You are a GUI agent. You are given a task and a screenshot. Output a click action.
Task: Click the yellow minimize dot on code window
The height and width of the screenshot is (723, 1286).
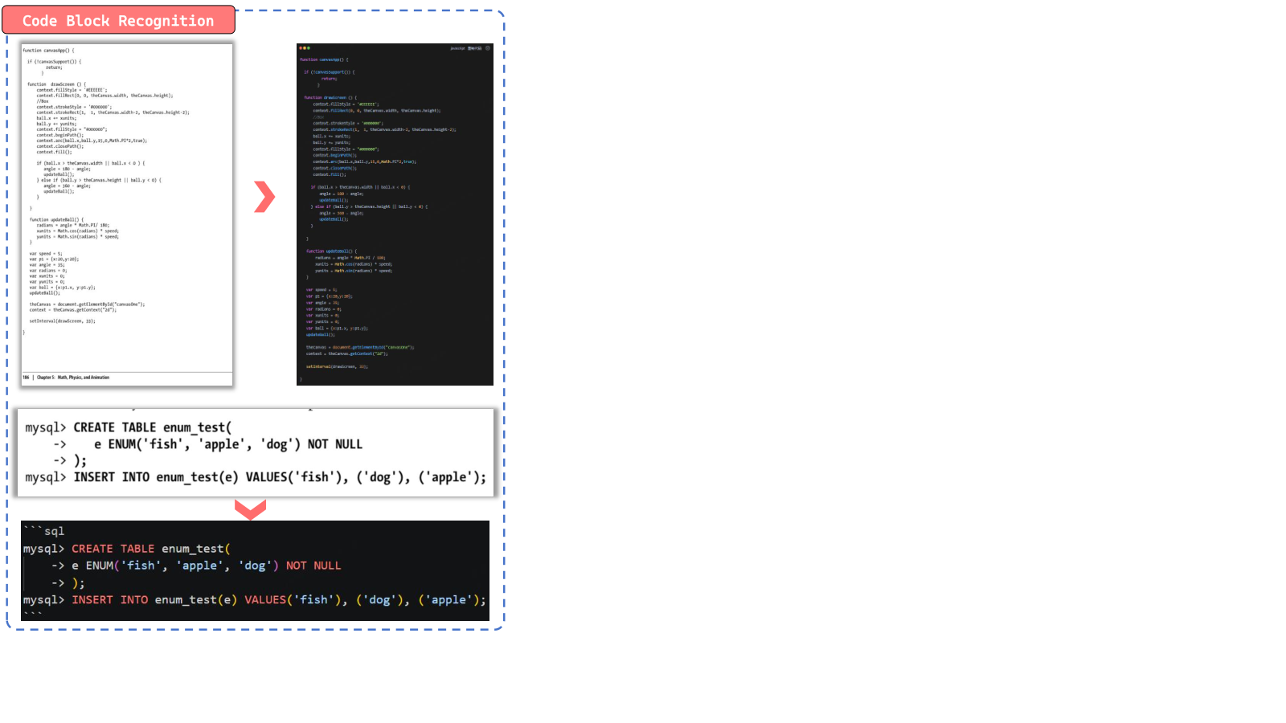click(x=305, y=48)
